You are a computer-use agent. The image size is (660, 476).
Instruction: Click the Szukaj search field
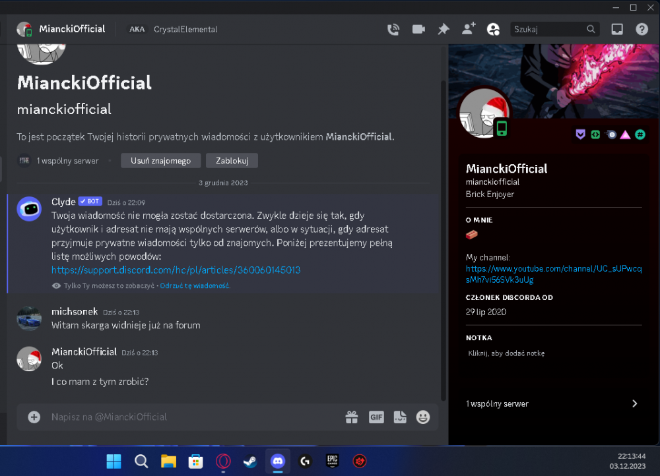coord(554,30)
